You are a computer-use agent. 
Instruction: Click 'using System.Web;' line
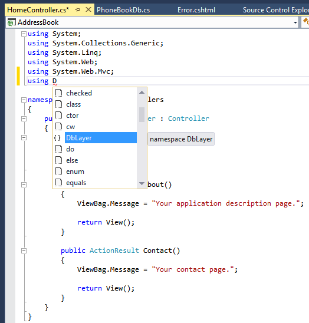[x=63, y=62]
